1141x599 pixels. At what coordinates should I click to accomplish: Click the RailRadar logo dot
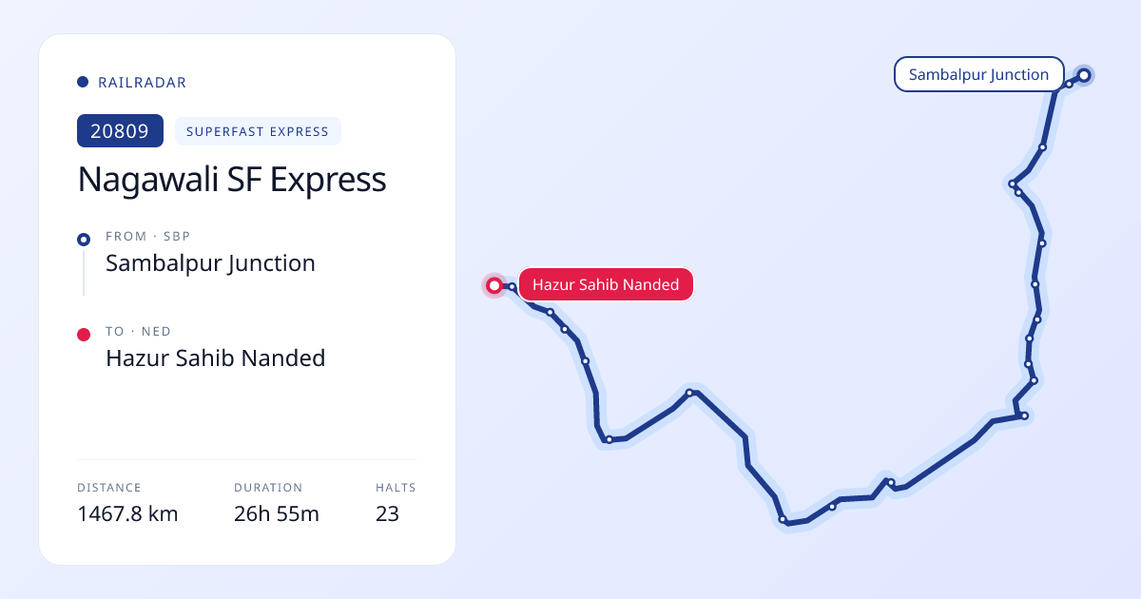pyautogui.click(x=83, y=83)
